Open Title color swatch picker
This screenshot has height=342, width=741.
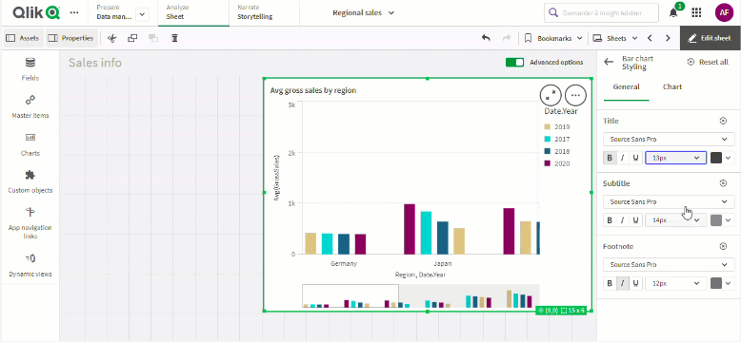click(722, 158)
